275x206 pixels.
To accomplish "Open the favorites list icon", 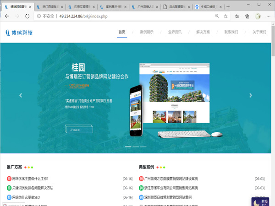I will 237,16.
